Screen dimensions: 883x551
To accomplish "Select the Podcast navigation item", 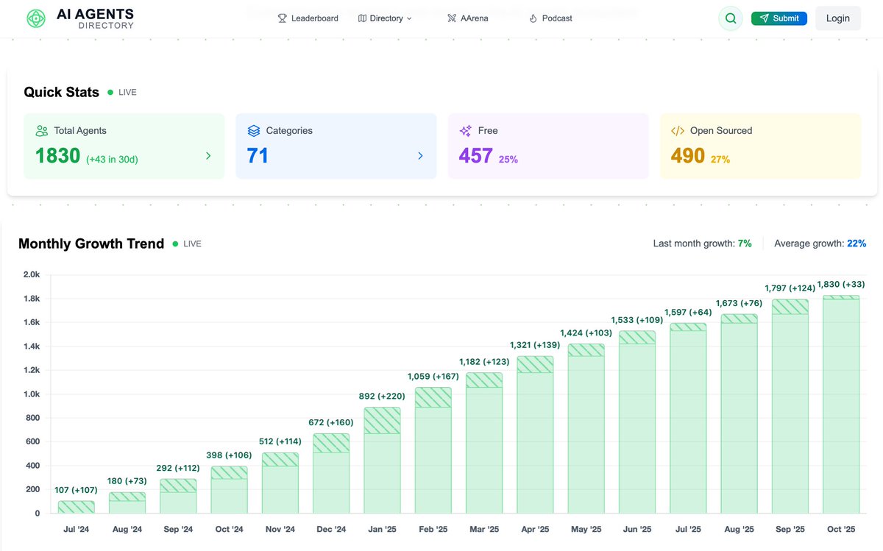I will [x=550, y=18].
